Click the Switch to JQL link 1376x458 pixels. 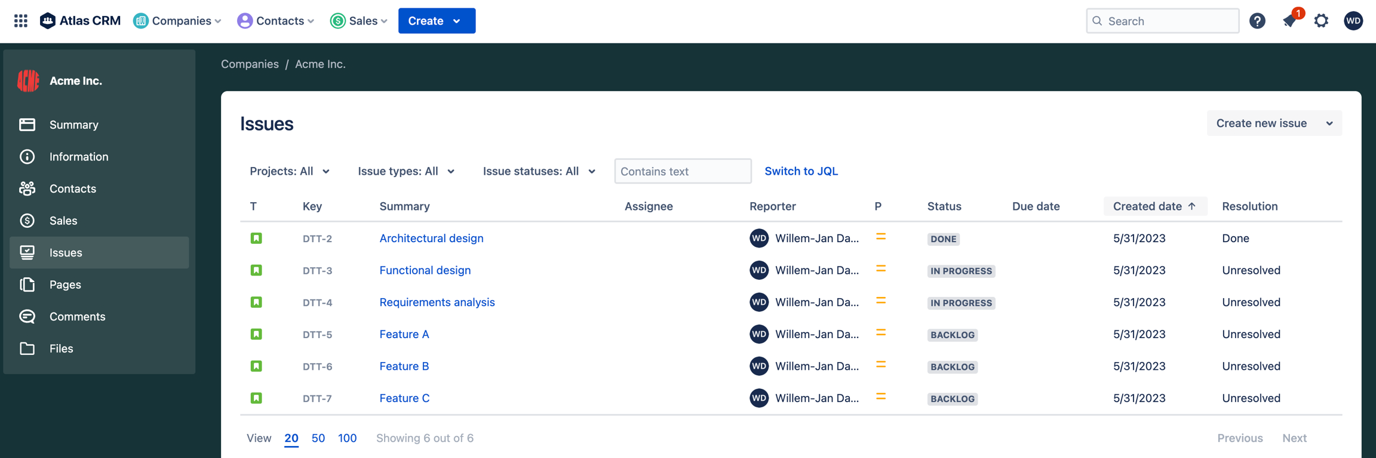[x=801, y=171]
